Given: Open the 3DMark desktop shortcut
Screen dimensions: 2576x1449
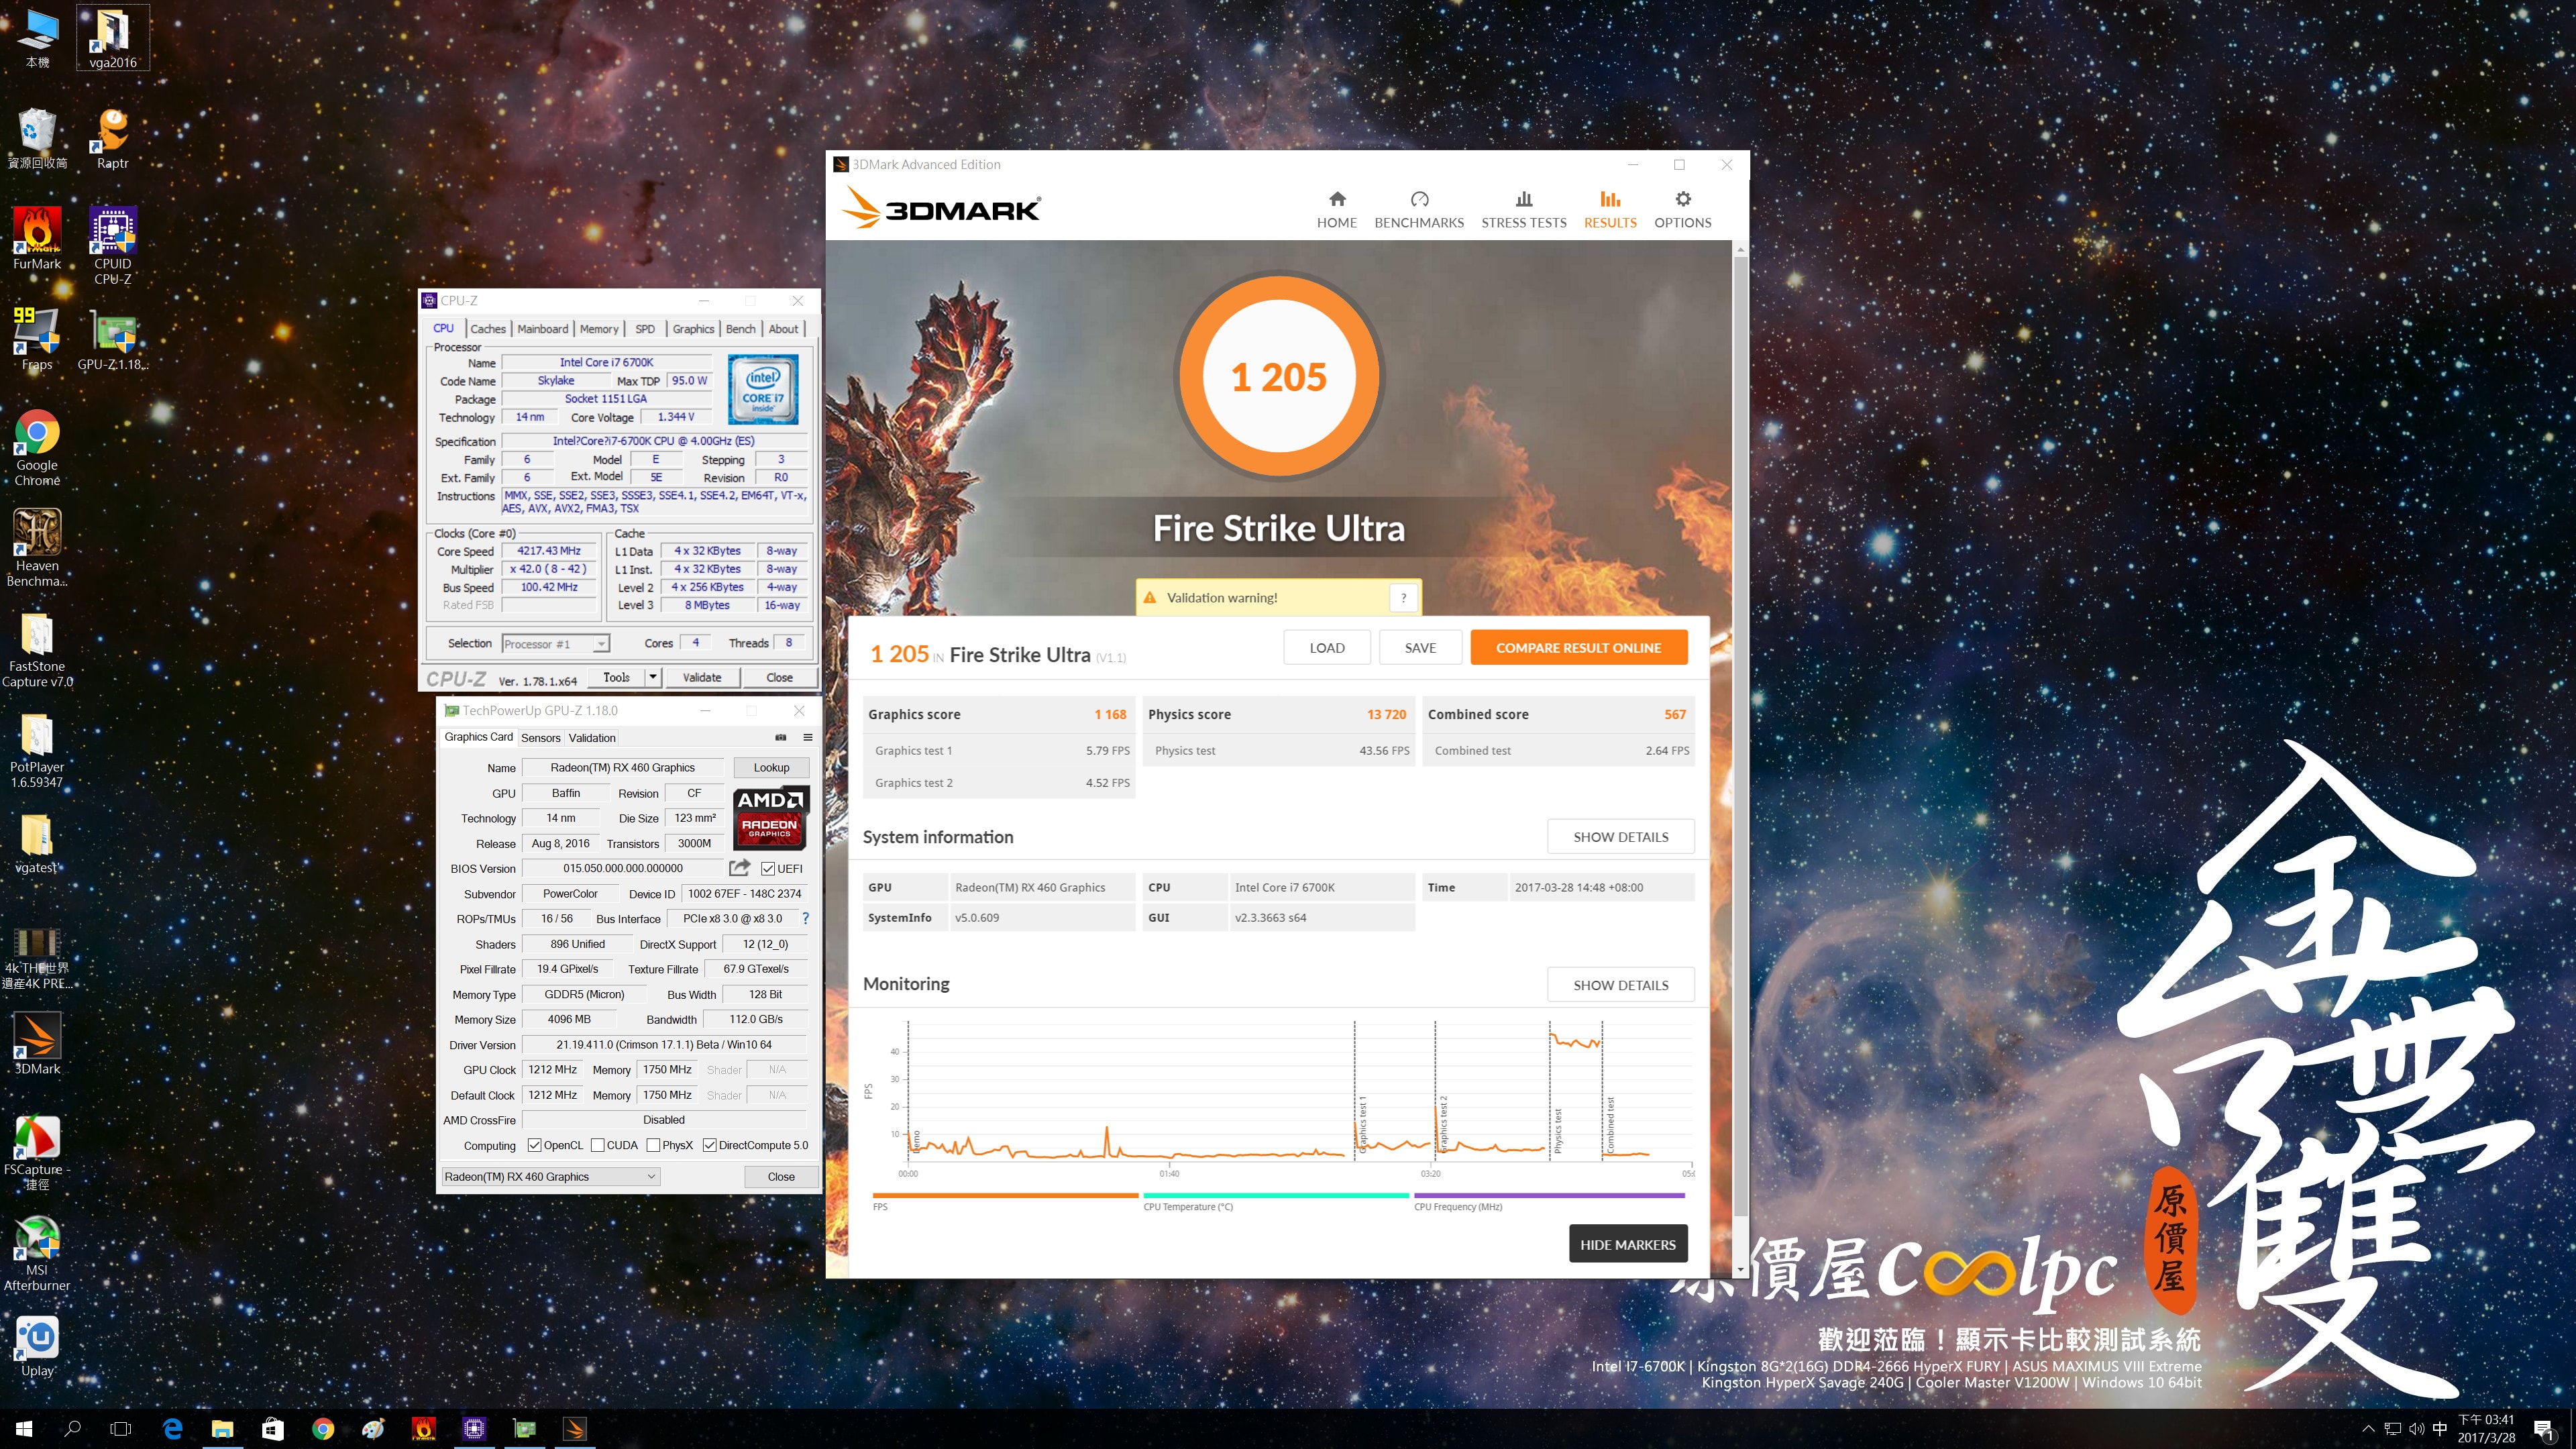Looking at the screenshot, I should pos(37,1043).
